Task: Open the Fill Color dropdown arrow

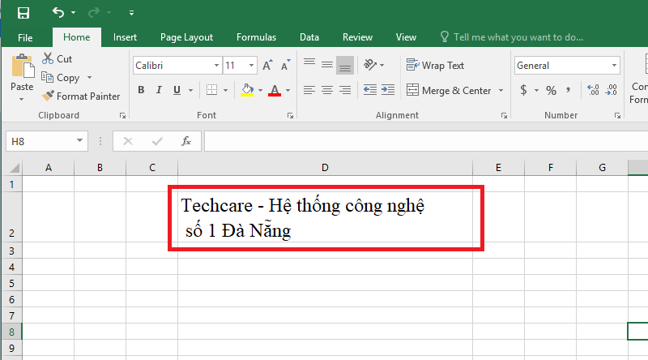Action: click(x=260, y=90)
